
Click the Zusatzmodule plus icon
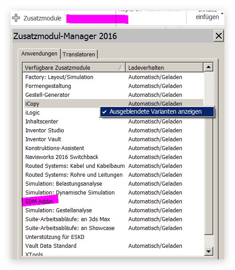click(x=16, y=18)
